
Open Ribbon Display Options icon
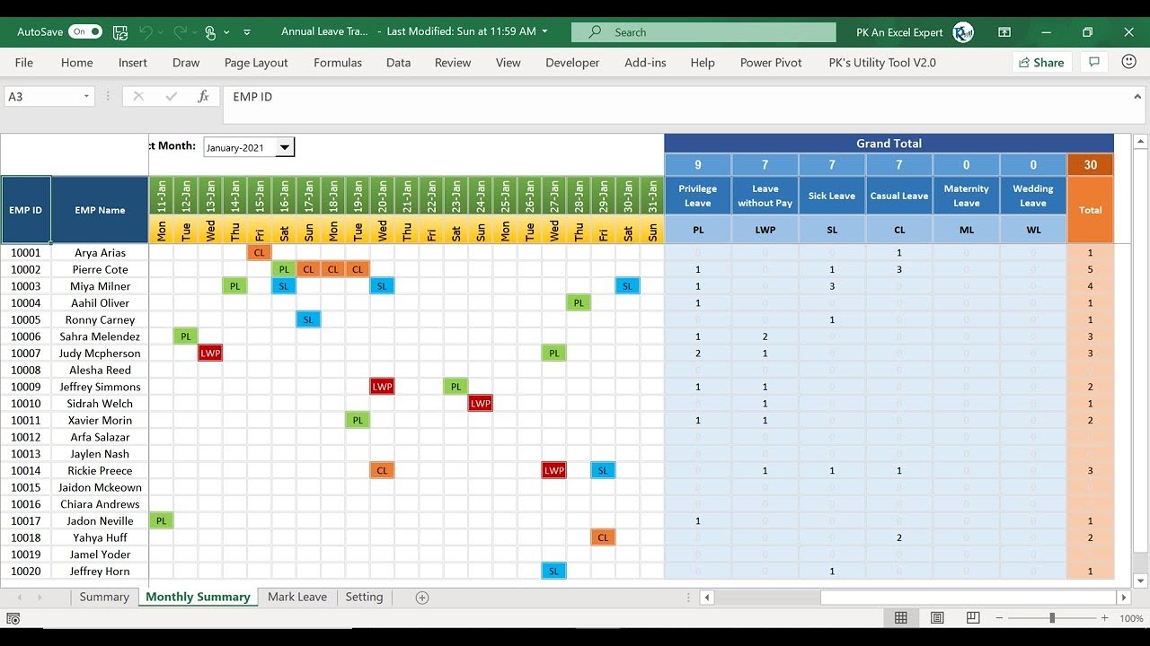point(1004,32)
